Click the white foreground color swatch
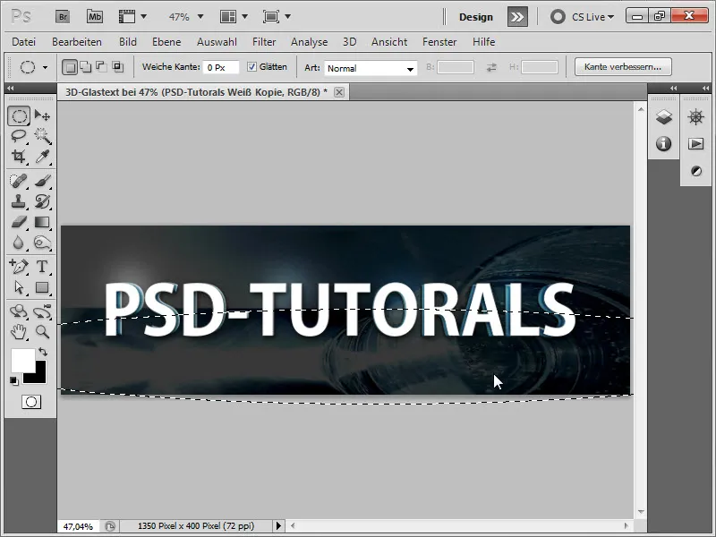716x537 pixels. point(21,360)
